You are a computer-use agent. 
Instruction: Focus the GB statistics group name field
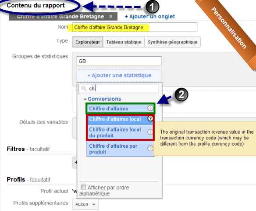tap(119, 61)
